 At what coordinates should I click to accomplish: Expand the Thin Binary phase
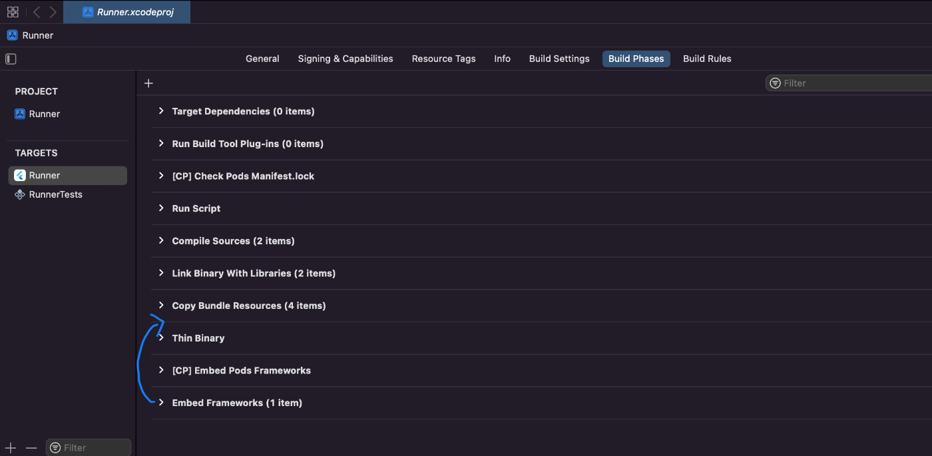(x=161, y=338)
